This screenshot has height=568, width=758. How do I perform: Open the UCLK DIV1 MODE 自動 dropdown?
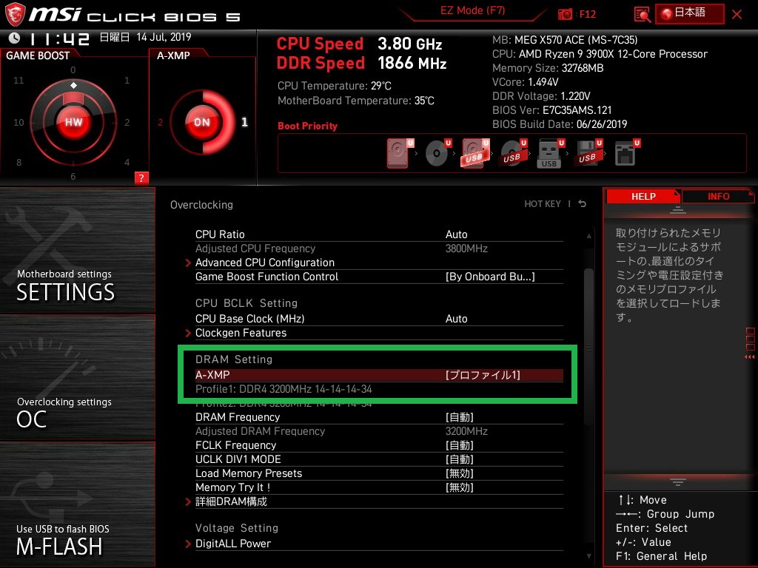[459, 459]
